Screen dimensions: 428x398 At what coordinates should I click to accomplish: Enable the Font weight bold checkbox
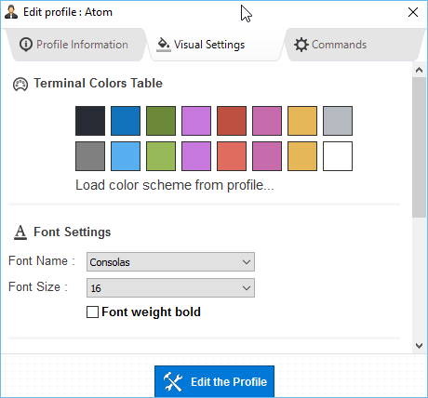pos(92,312)
